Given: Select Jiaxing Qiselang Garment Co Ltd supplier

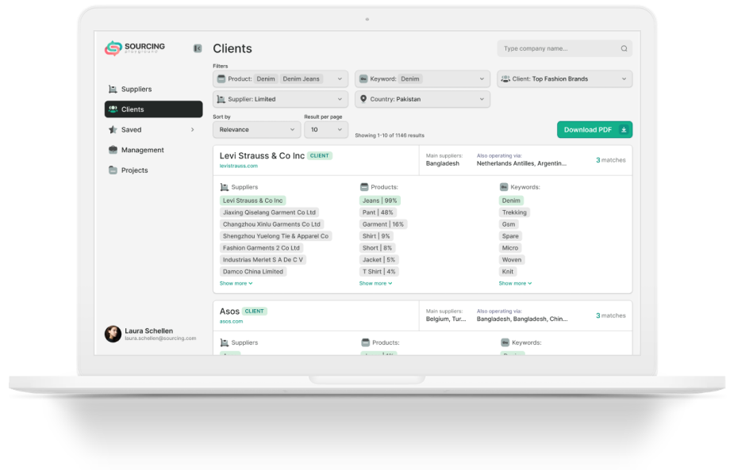Looking at the screenshot, I should [x=269, y=212].
